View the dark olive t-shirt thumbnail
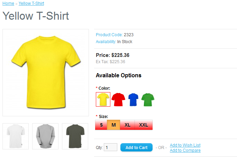237x157 pixels. tap(75, 136)
